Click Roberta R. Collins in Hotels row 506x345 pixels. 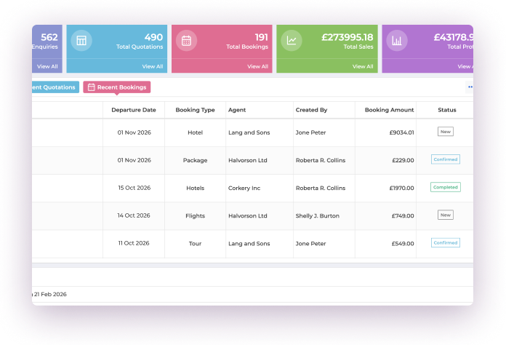(x=321, y=188)
